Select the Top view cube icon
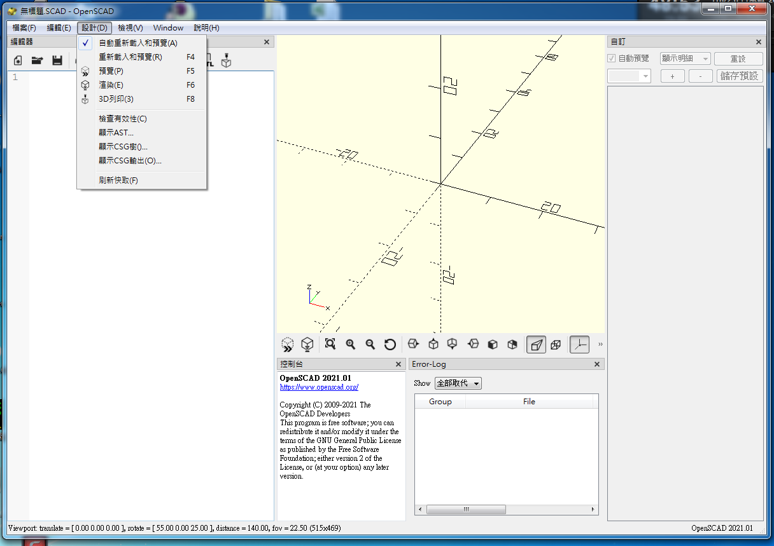The image size is (774, 546). click(433, 344)
